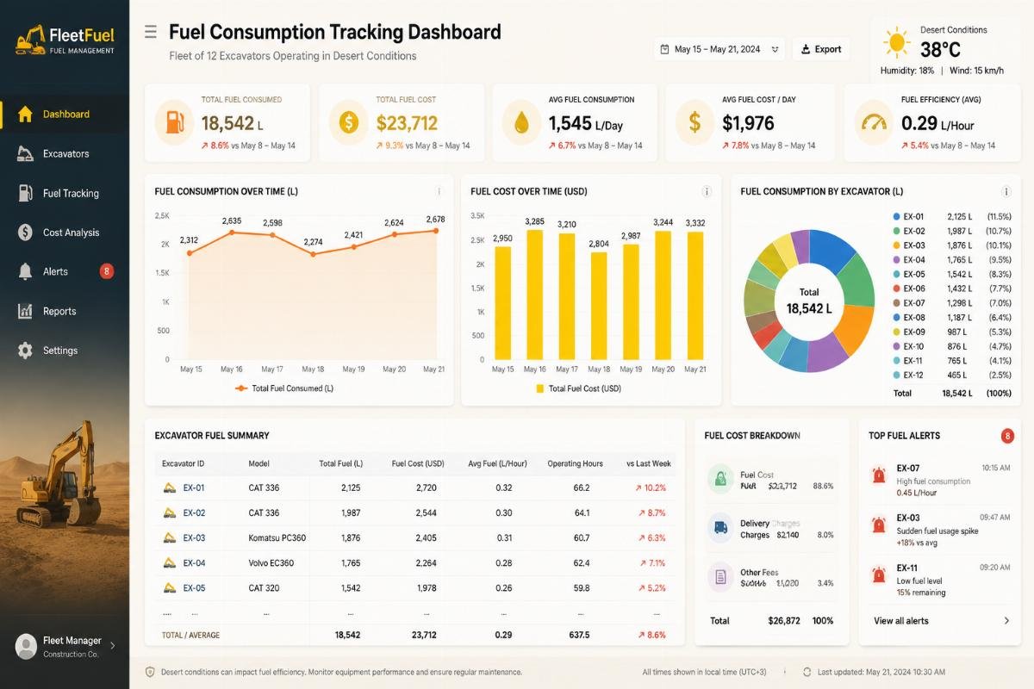This screenshot has width=1034, height=689.
Task: Click the View all alerts link
Action: click(901, 621)
